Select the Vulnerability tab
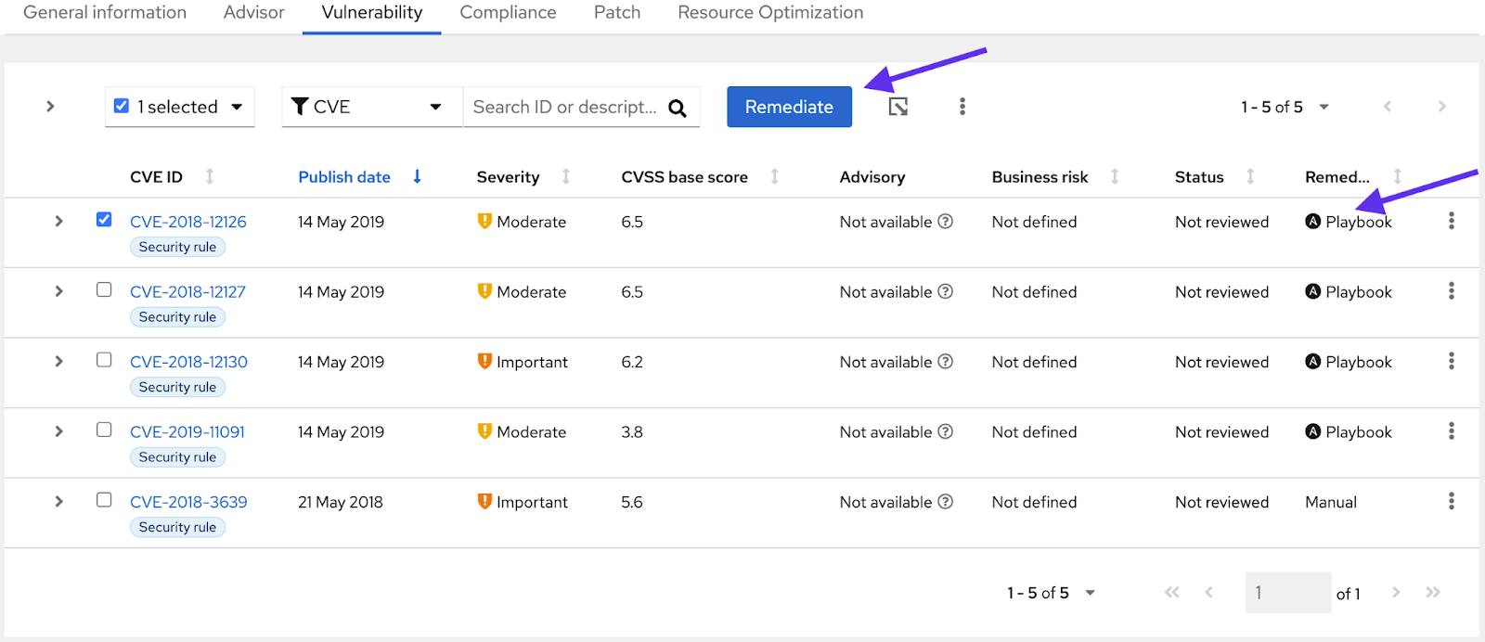 371,13
